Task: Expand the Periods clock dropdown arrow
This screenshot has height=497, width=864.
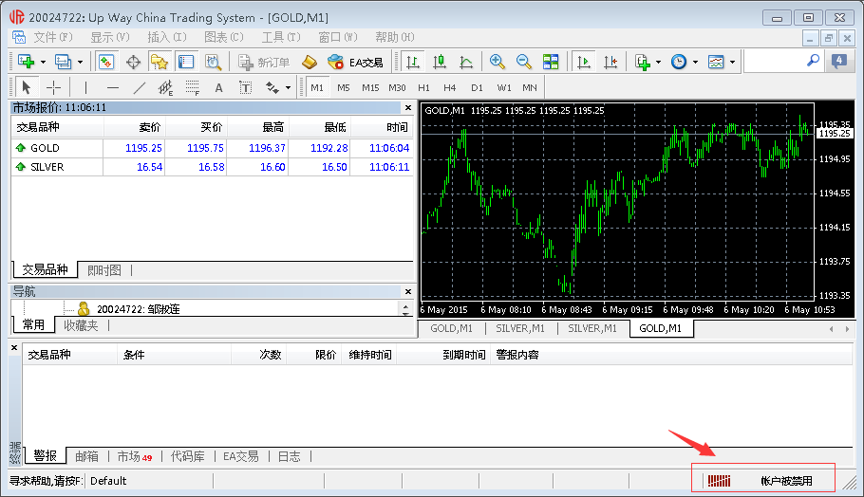Action: tap(695, 62)
